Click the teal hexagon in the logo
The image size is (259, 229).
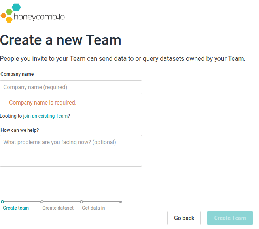pos(16,7)
